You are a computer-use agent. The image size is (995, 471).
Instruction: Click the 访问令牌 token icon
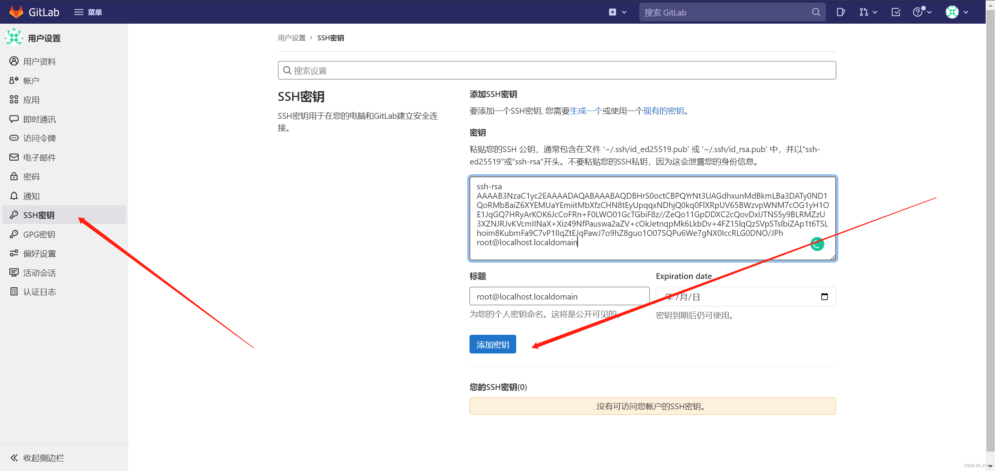tap(14, 138)
